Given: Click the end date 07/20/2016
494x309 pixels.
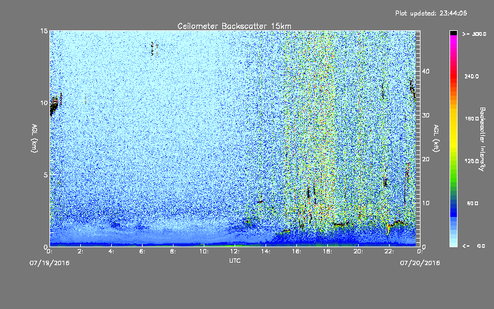Looking at the screenshot, I should 420,263.
